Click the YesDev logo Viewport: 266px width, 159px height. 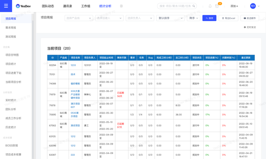[23, 6]
